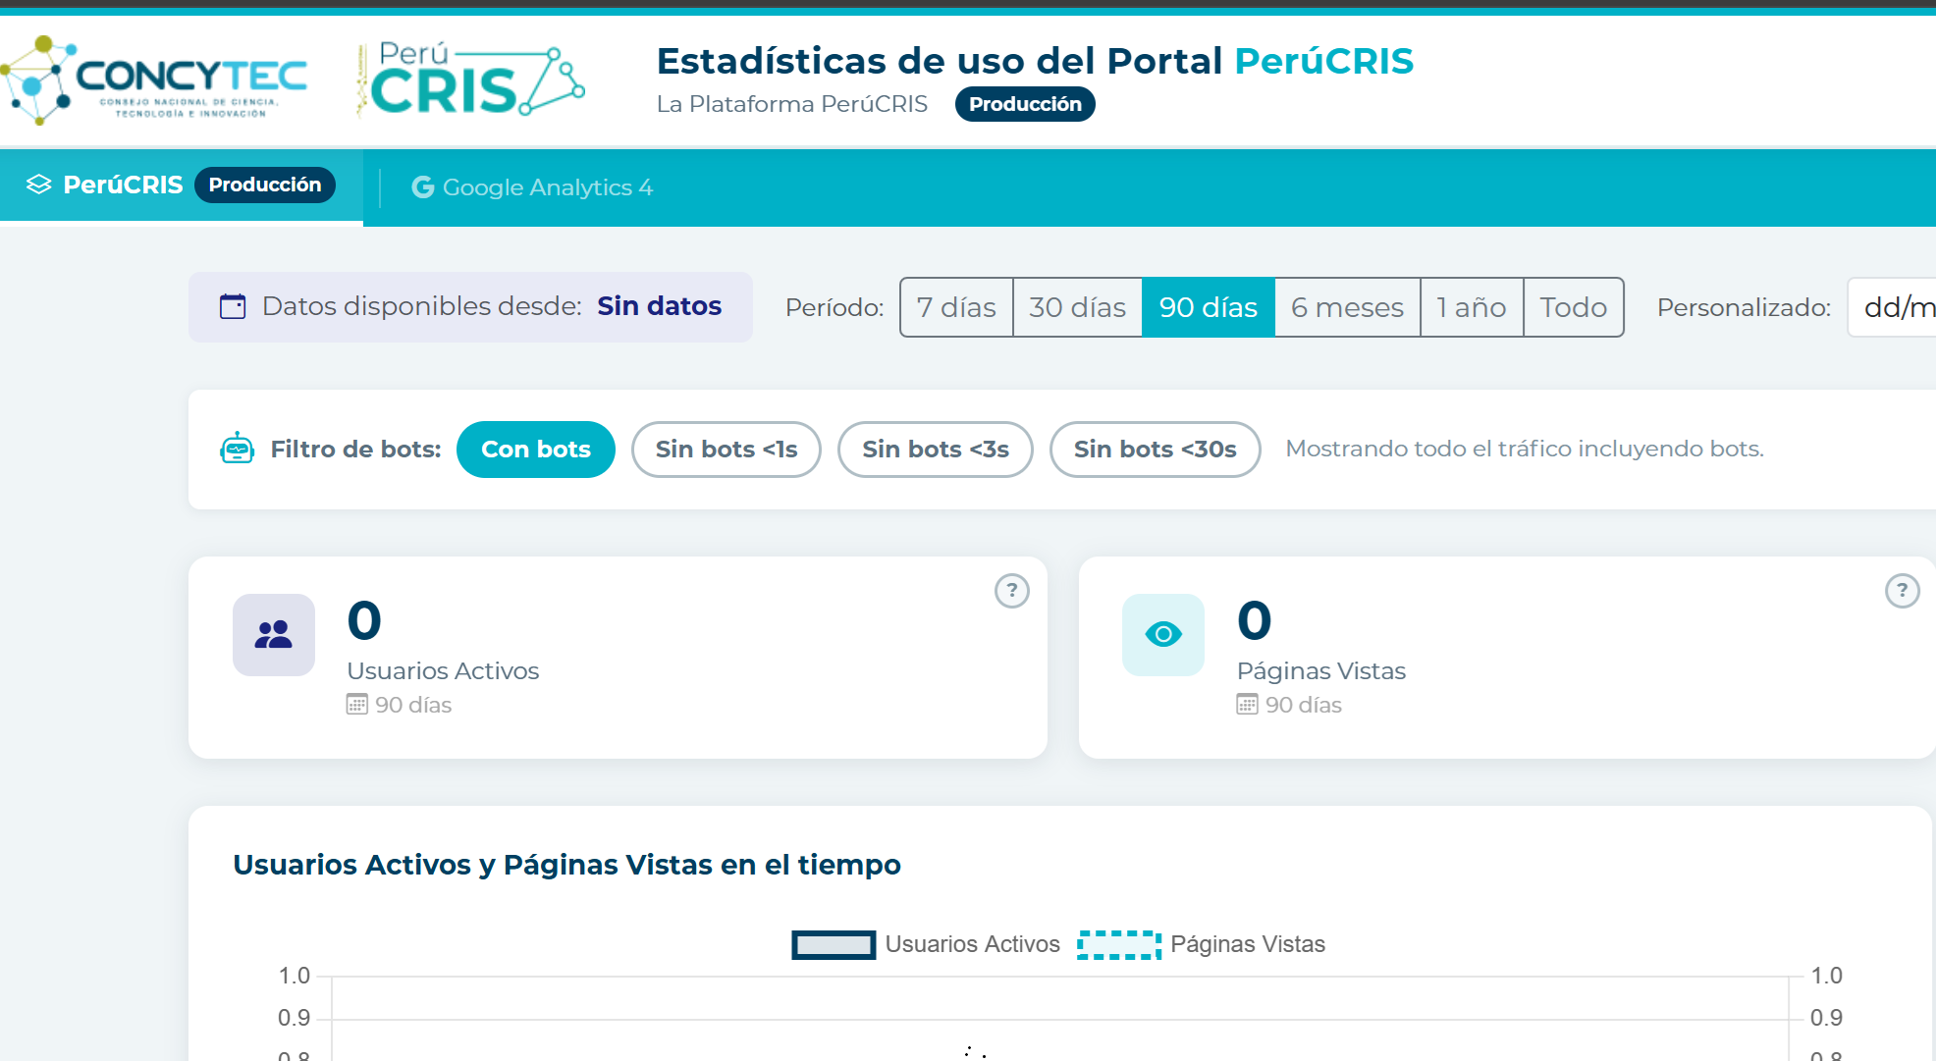Click the small calendar icon under Usuarios Activos
1936x1061 pixels.
(356, 705)
